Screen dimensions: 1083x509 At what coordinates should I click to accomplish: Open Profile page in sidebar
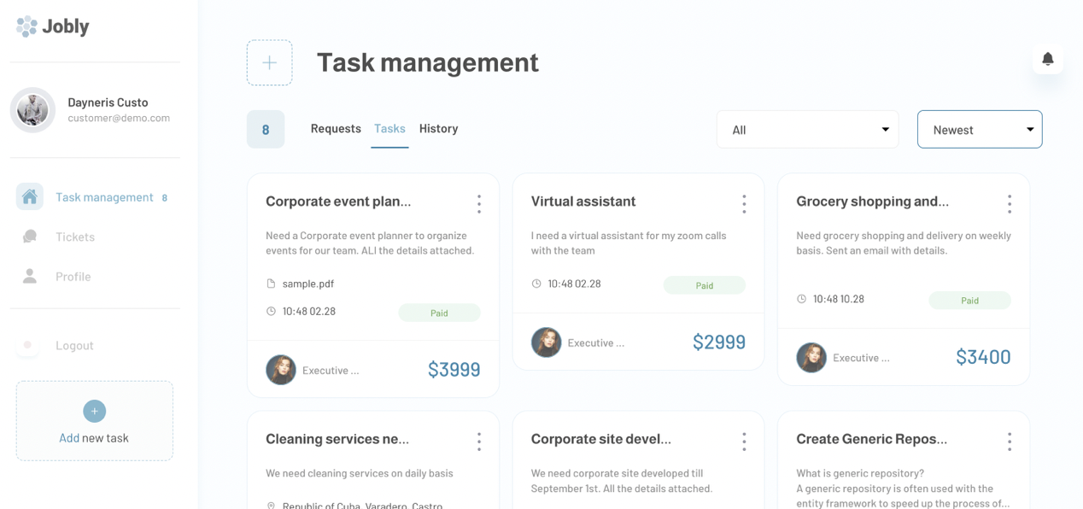tap(73, 277)
